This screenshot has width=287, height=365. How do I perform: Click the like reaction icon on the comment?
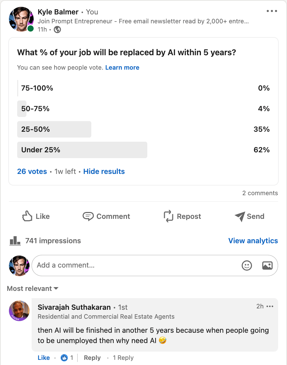pyautogui.click(x=64, y=358)
